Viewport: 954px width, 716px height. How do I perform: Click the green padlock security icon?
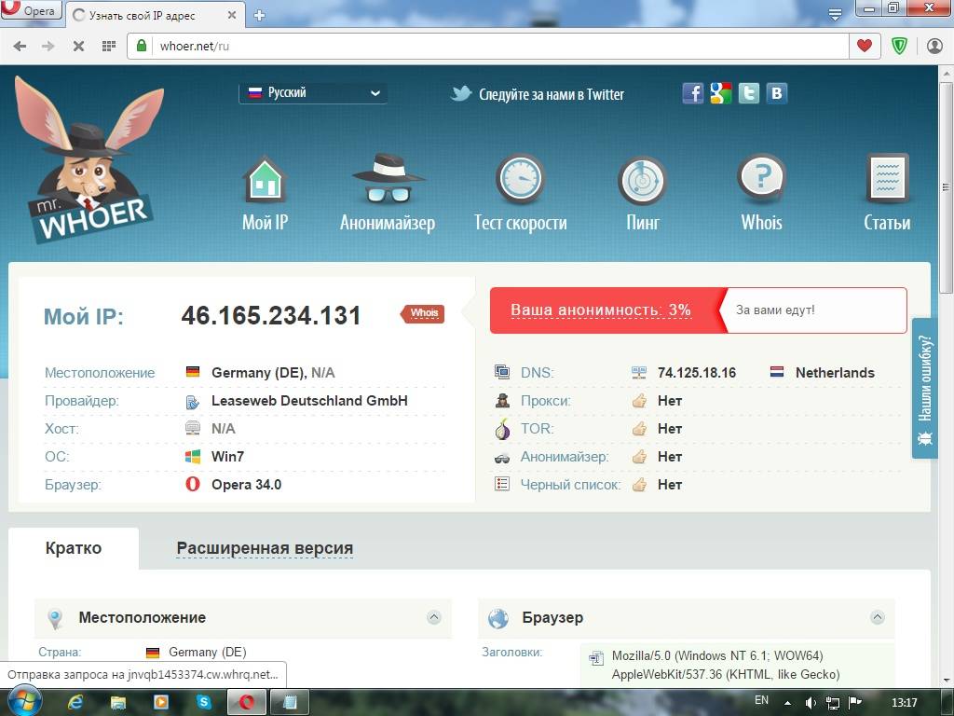[142, 46]
